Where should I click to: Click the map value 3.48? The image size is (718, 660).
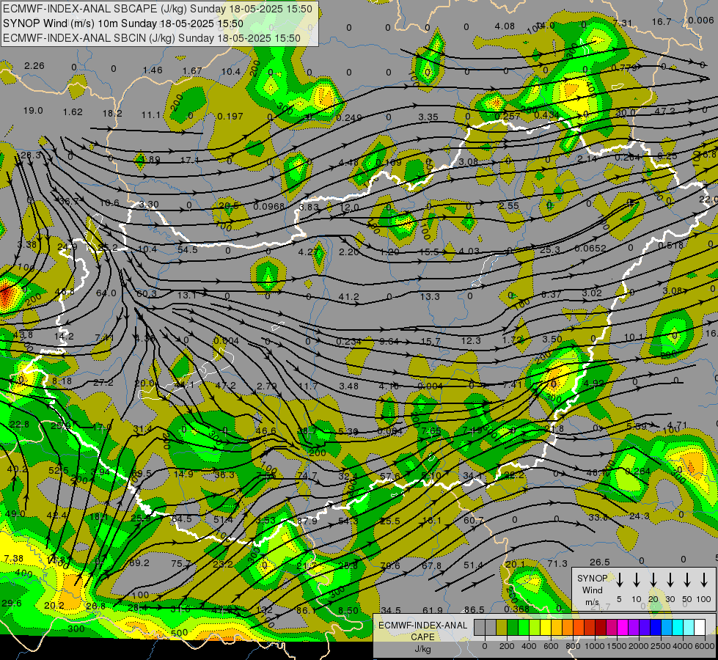point(349,386)
